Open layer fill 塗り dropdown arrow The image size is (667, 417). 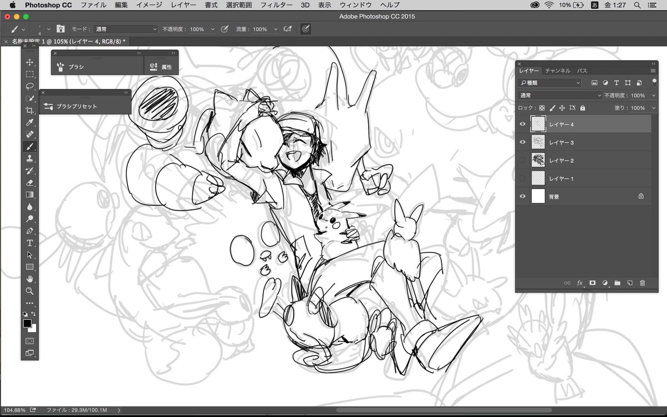653,108
